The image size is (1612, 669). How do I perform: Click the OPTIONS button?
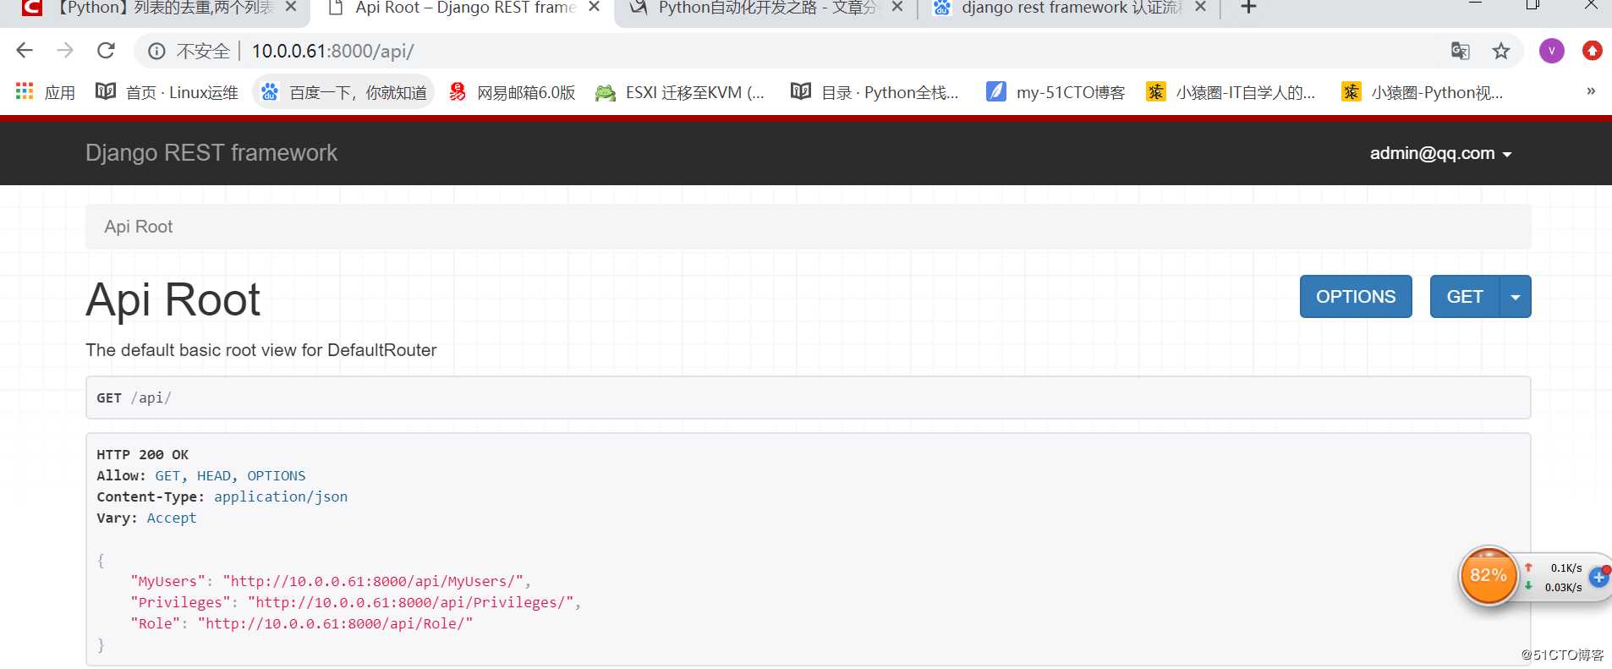click(x=1356, y=297)
